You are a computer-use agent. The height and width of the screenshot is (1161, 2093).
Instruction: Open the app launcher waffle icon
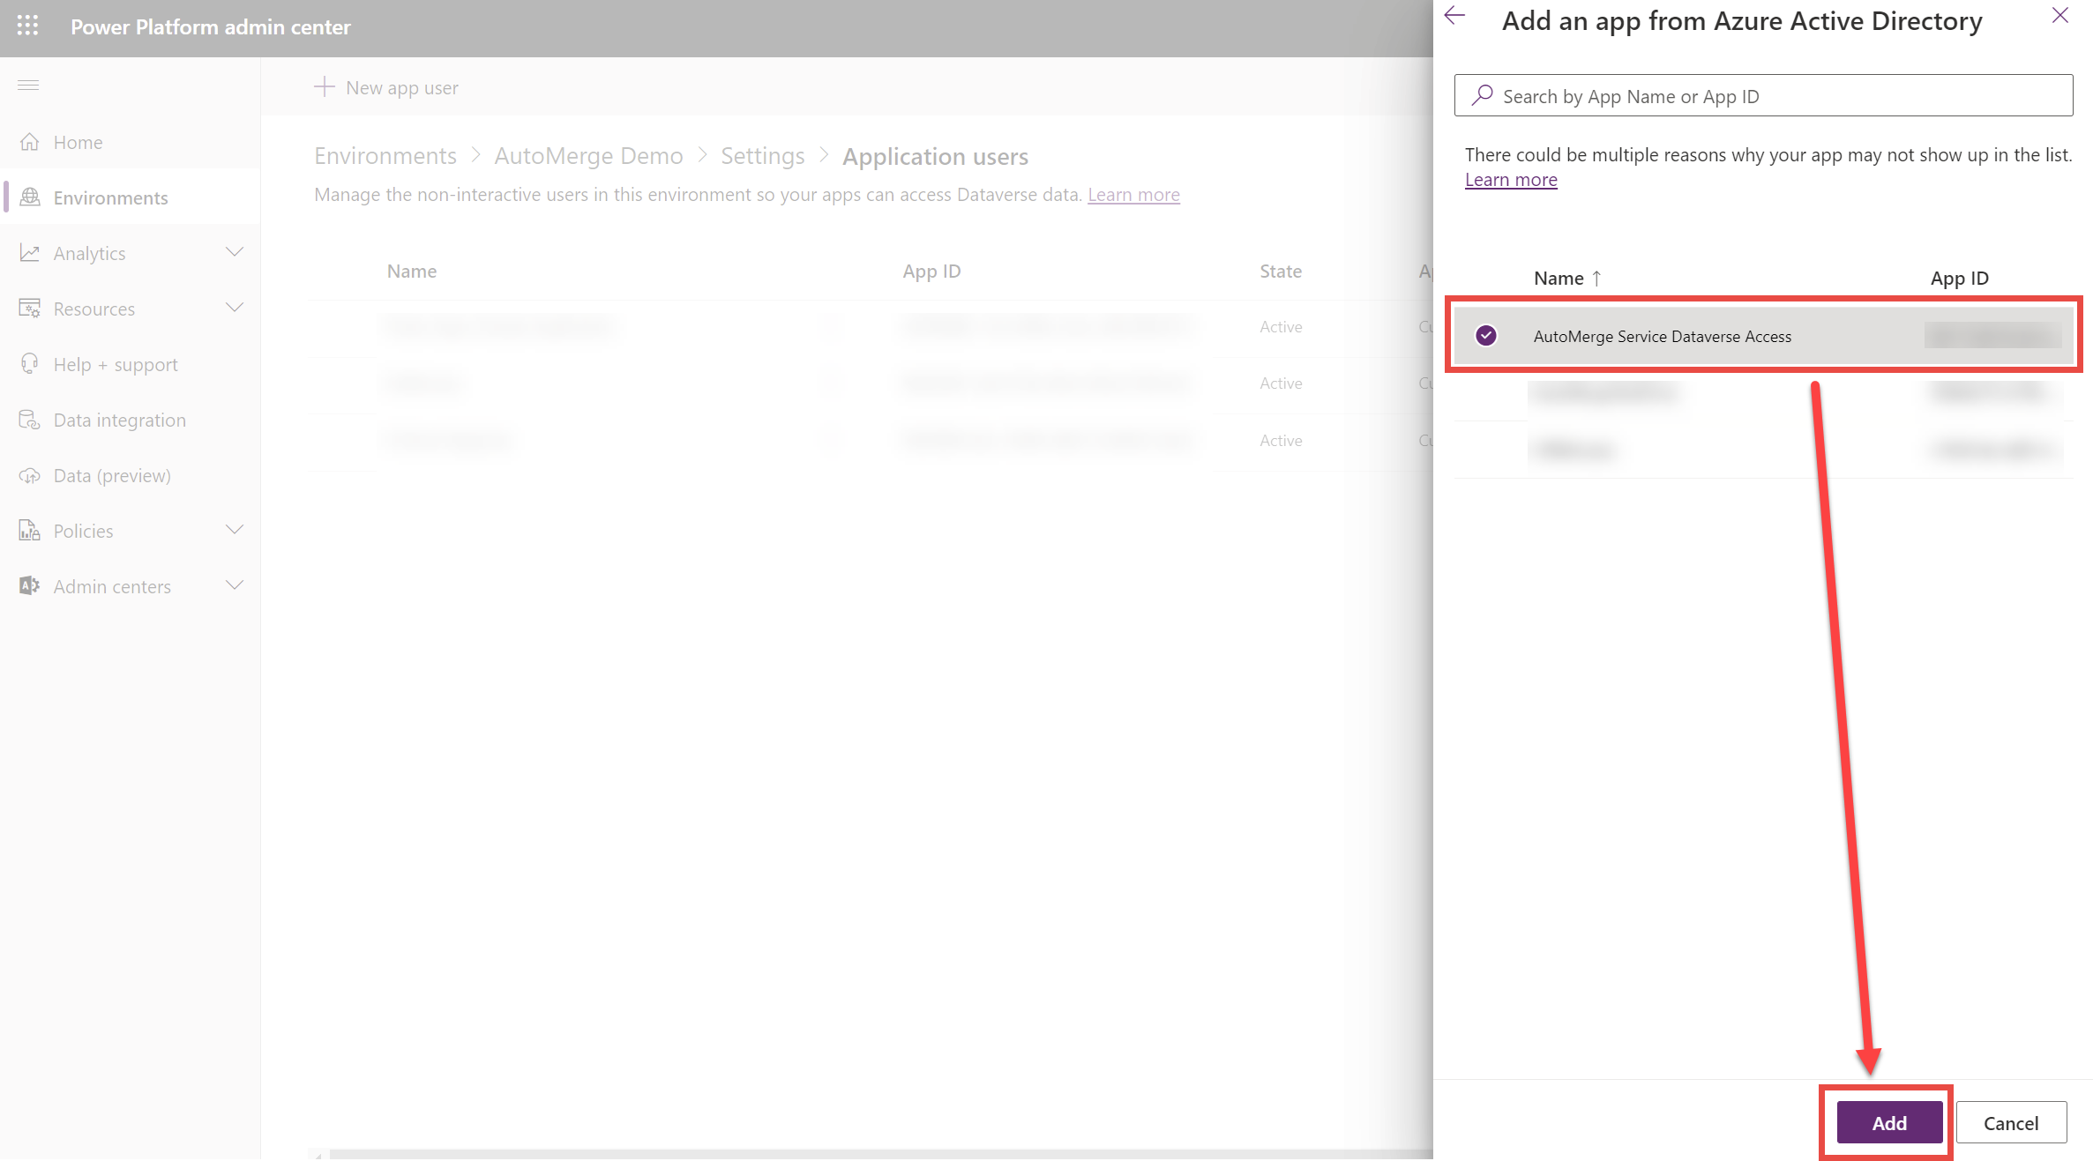pyautogui.click(x=28, y=26)
